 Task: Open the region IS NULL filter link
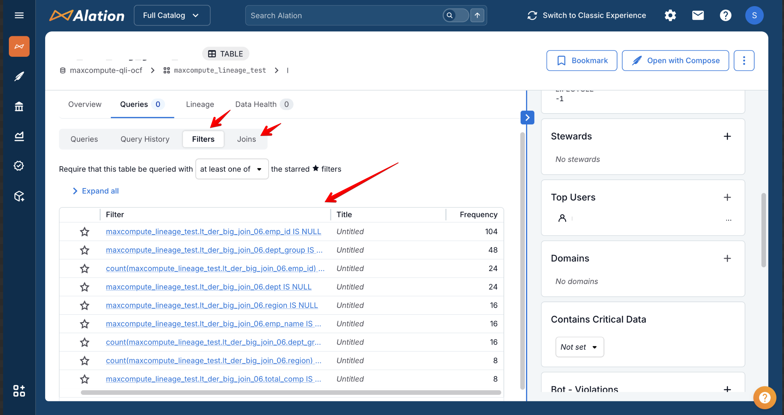click(x=212, y=305)
